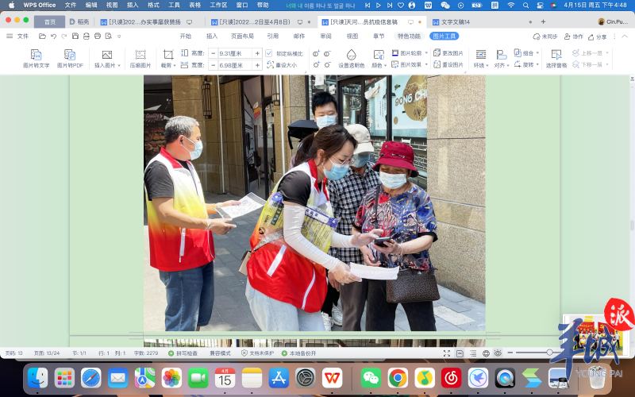Click the 分享 share button
The image size is (635, 397).
pyautogui.click(x=598, y=37)
